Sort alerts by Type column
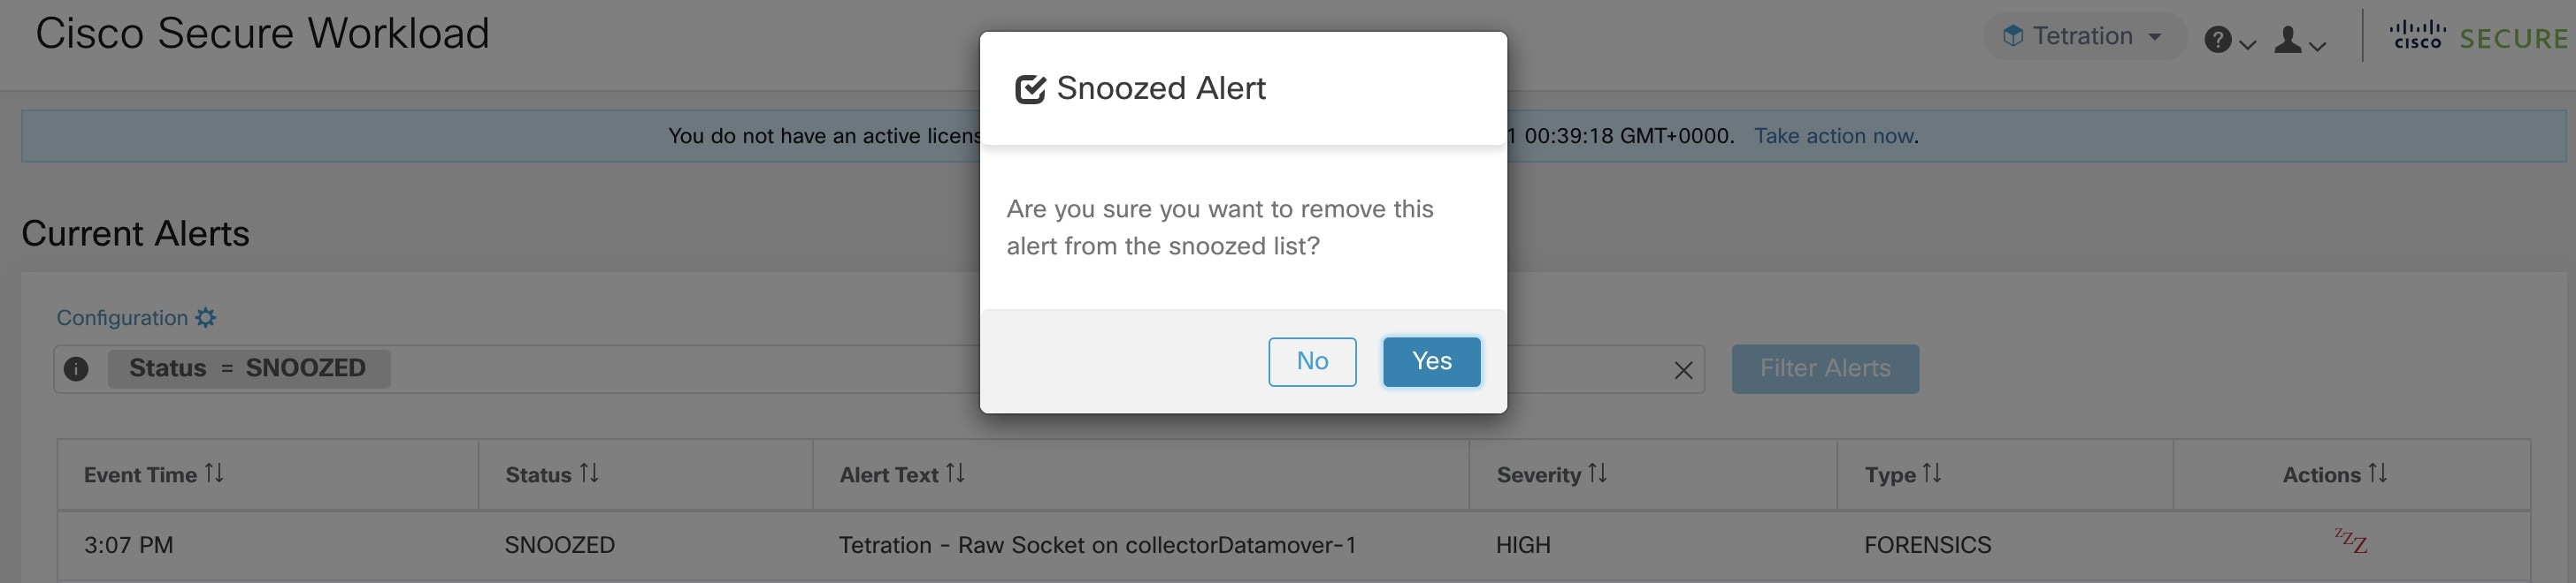 coord(1931,473)
